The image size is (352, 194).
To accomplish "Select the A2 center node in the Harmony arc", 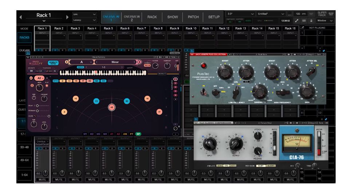I will [x=112, y=107].
